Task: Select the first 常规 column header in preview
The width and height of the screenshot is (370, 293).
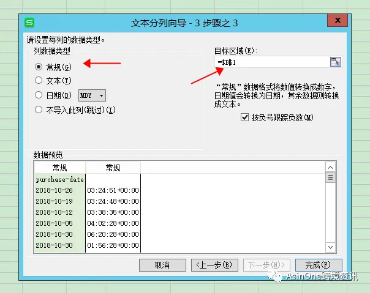Action: point(59,168)
